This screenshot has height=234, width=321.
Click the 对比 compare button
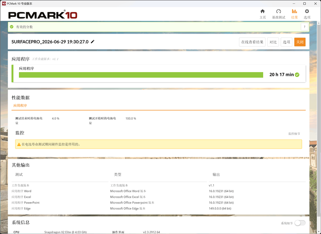coord(273,42)
